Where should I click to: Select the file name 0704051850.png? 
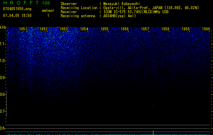[17, 9]
